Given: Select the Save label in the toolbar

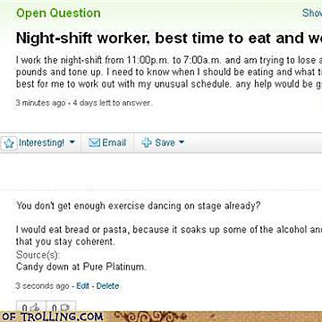Looking at the screenshot, I should tap(165, 143).
